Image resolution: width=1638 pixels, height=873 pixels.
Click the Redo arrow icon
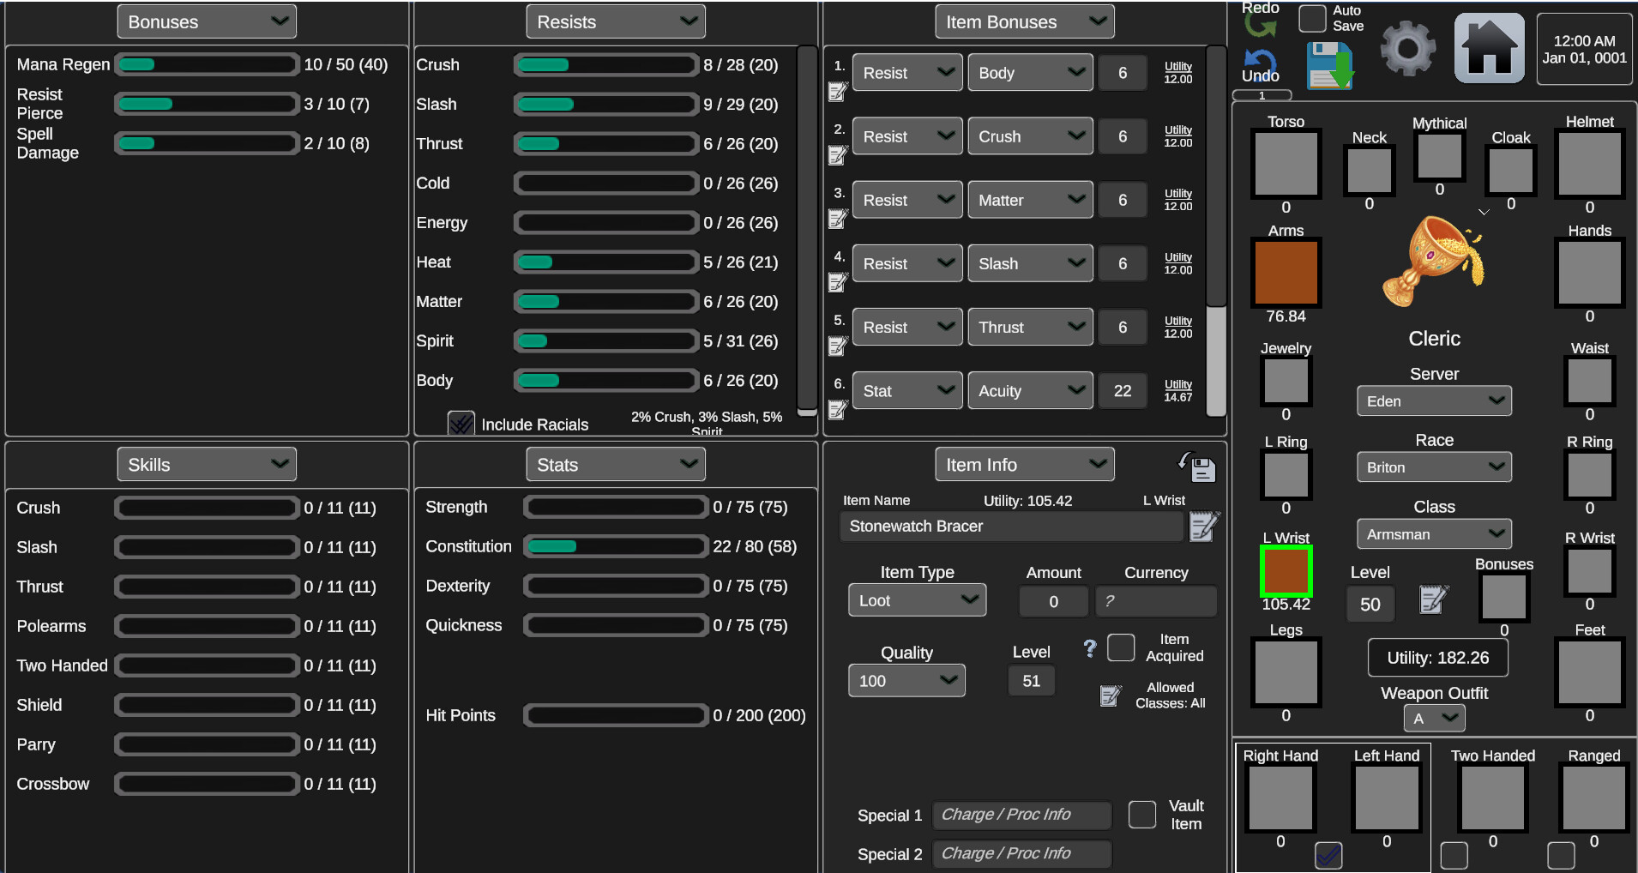tap(1260, 24)
